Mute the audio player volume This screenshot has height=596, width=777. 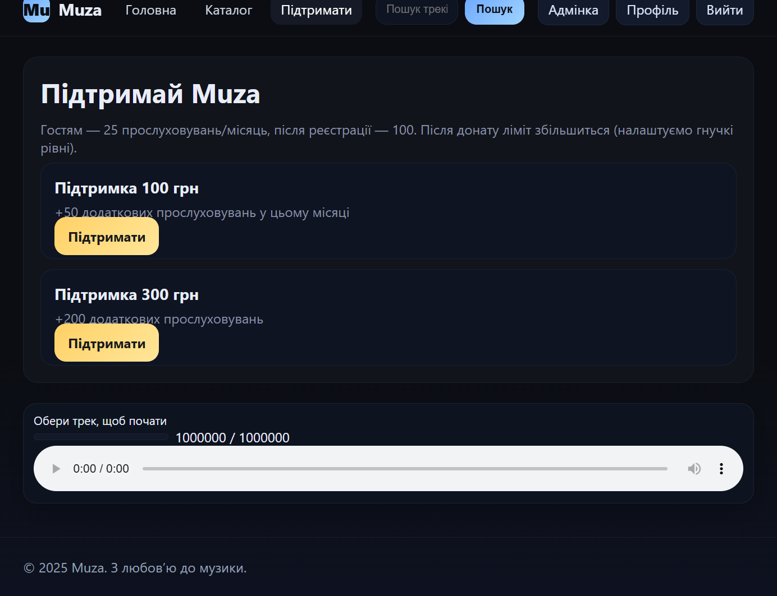pyautogui.click(x=694, y=469)
